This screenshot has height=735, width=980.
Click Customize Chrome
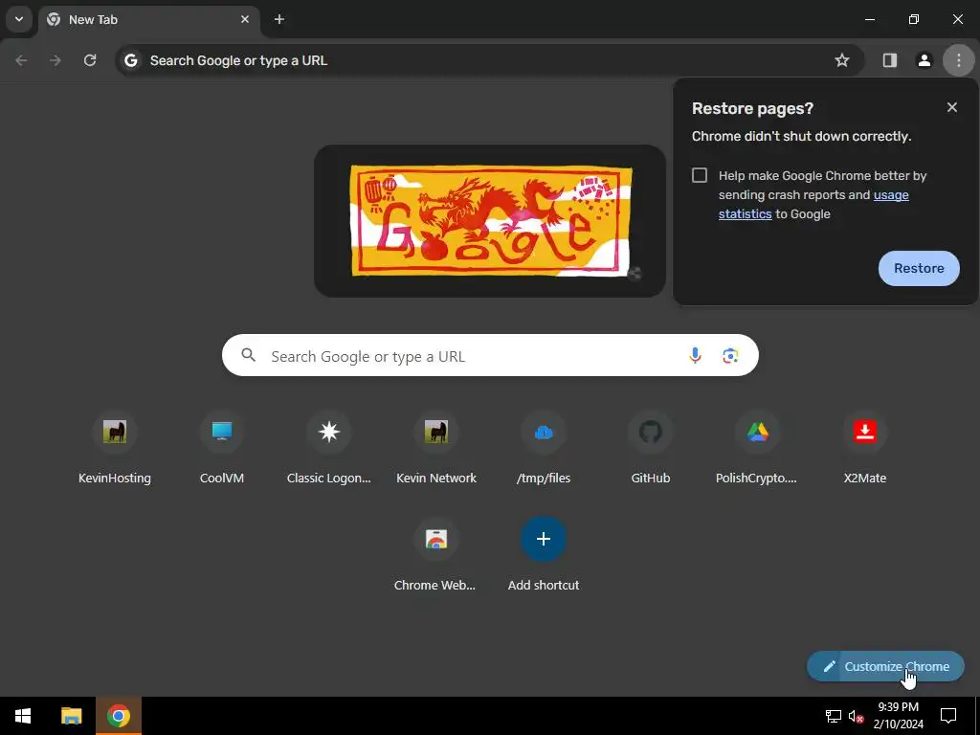pyautogui.click(x=885, y=666)
